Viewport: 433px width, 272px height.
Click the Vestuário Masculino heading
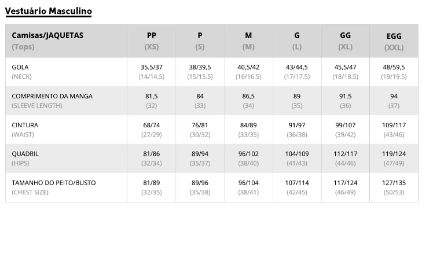point(48,11)
